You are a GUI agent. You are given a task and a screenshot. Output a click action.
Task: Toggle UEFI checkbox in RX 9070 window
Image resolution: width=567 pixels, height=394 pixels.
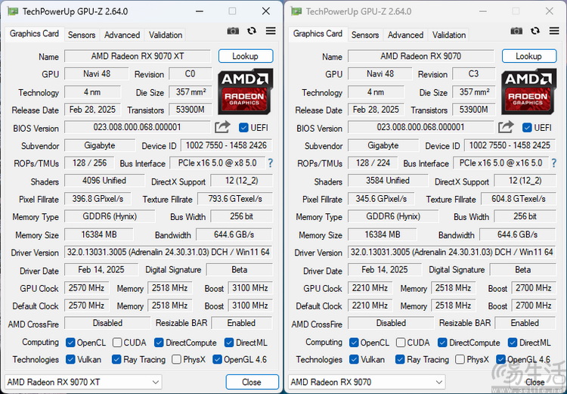[x=527, y=128]
